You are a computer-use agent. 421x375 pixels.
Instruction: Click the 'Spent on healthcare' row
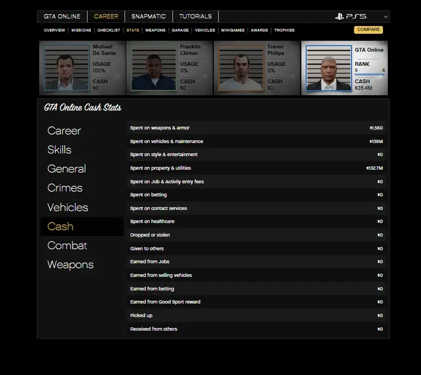pos(256,222)
